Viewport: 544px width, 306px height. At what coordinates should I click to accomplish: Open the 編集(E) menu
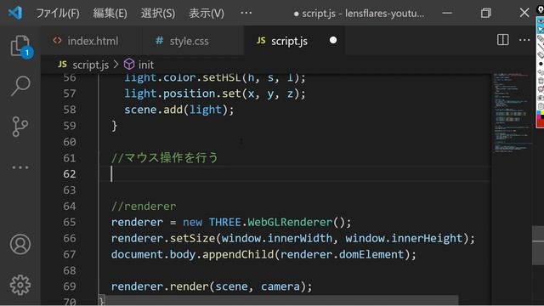coord(110,14)
